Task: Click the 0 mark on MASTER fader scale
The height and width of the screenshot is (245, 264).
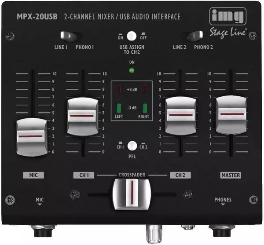Action: 210,152
